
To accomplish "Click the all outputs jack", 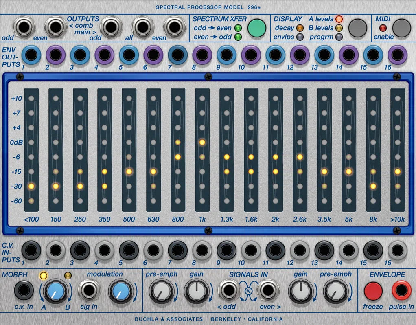I will pyautogui.click(x=142, y=25).
